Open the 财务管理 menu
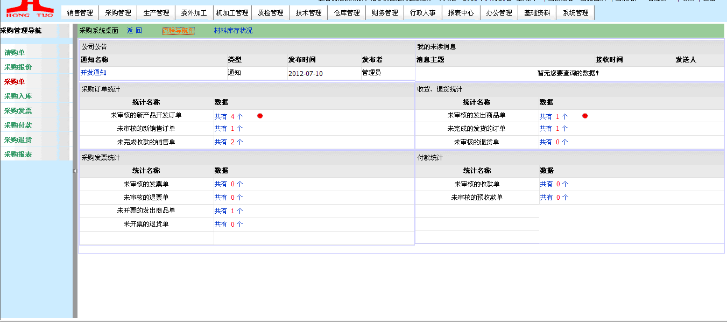727x322 pixels. point(385,13)
